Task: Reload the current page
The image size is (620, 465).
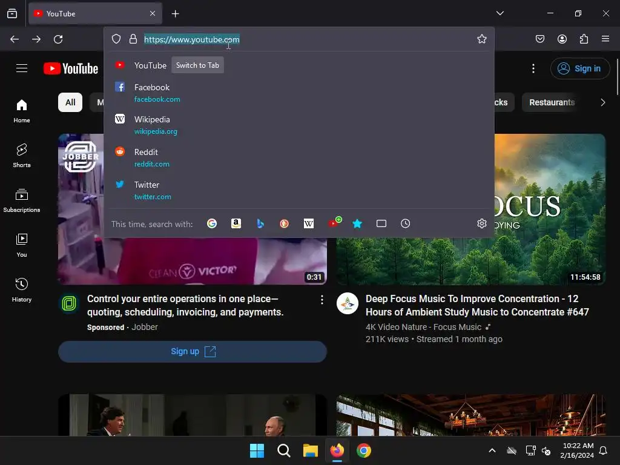Action: point(58,39)
